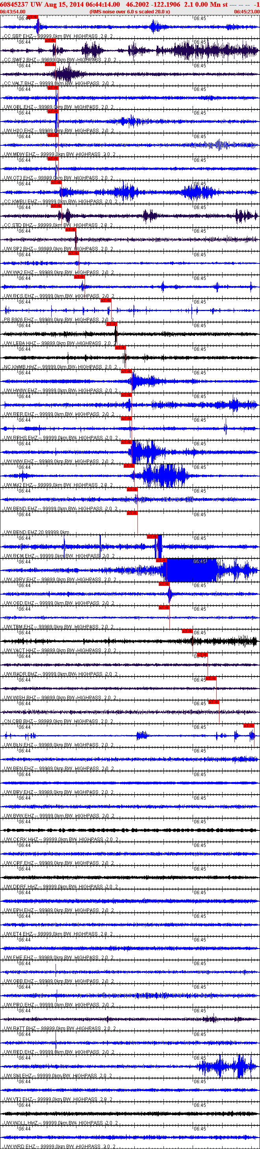260x1149 pixels.
Task: Select the UW.YACT.HHZ station label
Action: pos(60,651)
